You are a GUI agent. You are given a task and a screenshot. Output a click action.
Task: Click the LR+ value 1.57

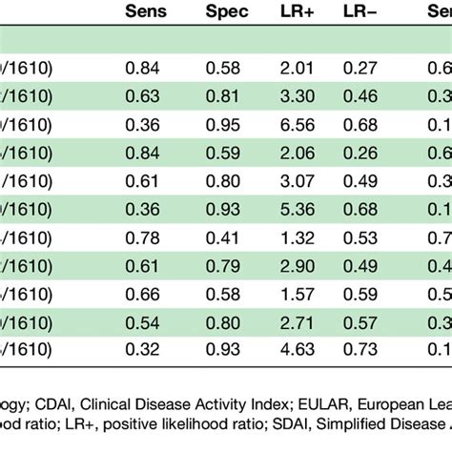[298, 295]
